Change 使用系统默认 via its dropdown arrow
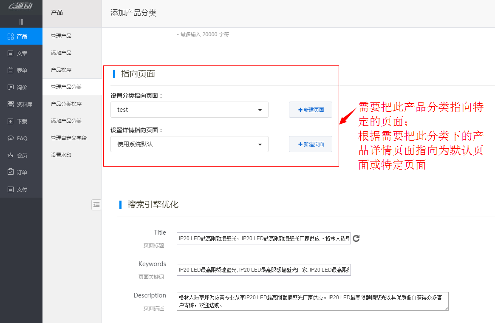 (260, 144)
